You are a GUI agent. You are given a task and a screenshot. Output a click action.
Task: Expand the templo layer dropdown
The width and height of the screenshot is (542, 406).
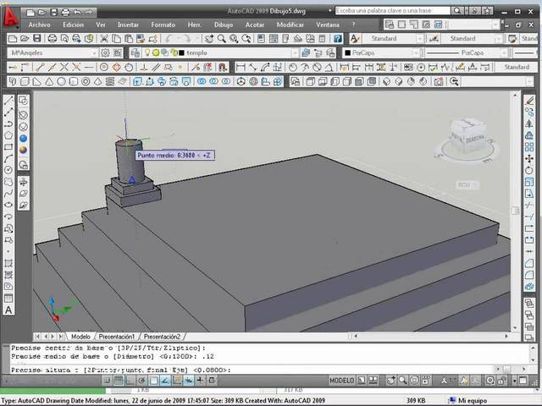tap(295, 53)
